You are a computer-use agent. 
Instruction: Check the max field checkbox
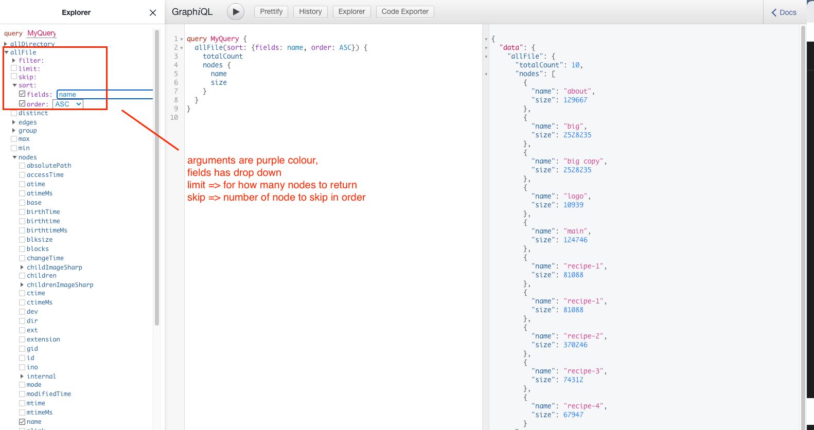point(14,139)
